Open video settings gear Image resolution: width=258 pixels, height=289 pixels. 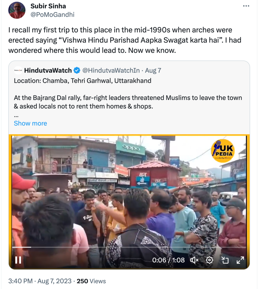point(209,260)
